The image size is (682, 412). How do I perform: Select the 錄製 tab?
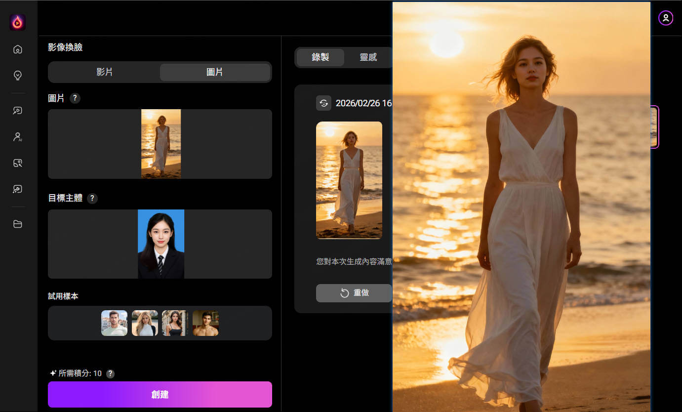tap(320, 57)
